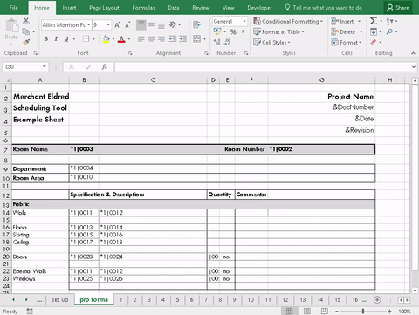This screenshot has width=419, height=315.
Task: Toggle Italic formatting
Action: pyautogui.click(x=56, y=38)
